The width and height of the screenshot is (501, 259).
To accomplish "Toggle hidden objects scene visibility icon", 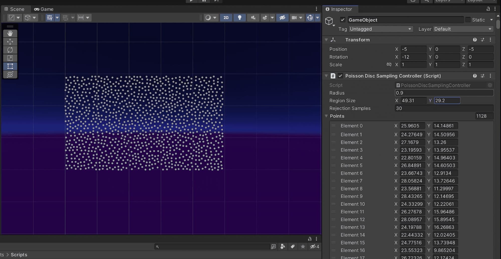I will tap(282, 18).
